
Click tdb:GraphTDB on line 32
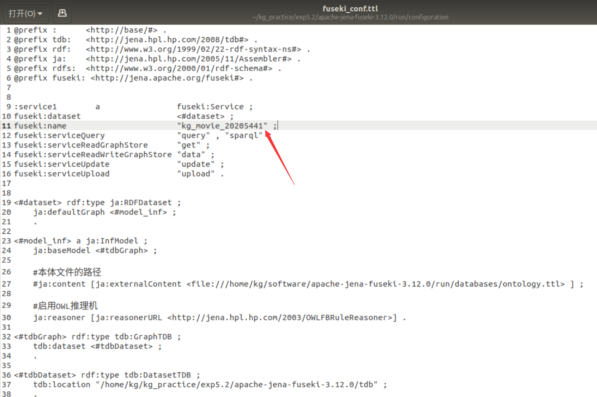pyautogui.click(x=143, y=336)
